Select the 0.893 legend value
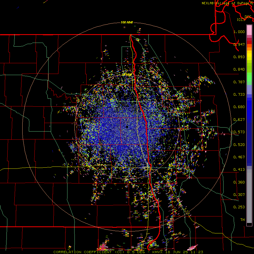Image resolution: width=254 pixels, height=254 pixels. coord(239,57)
